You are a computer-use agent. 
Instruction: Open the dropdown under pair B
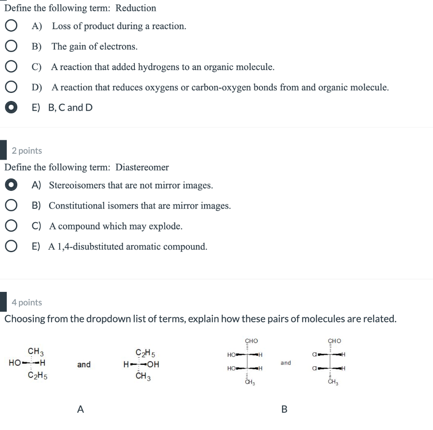[283, 409]
